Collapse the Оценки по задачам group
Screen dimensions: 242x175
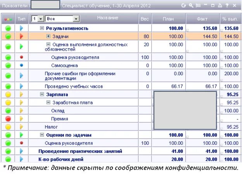coord(42,135)
